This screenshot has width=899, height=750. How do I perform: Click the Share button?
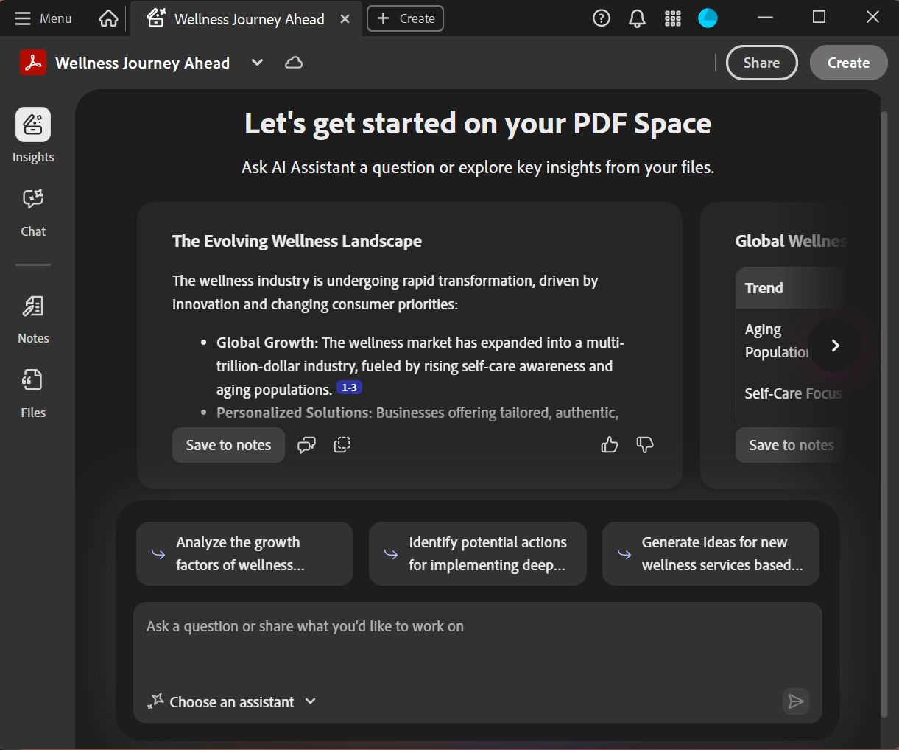[x=762, y=63]
